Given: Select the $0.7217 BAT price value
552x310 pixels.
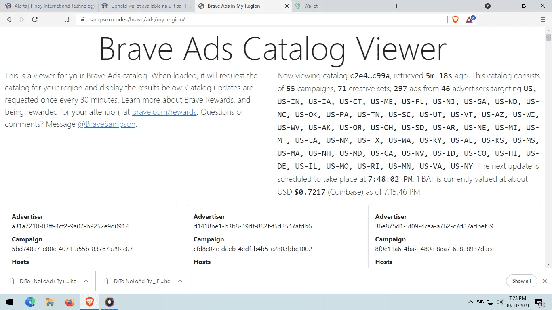Looking at the screenshot, I should point(310,192).
